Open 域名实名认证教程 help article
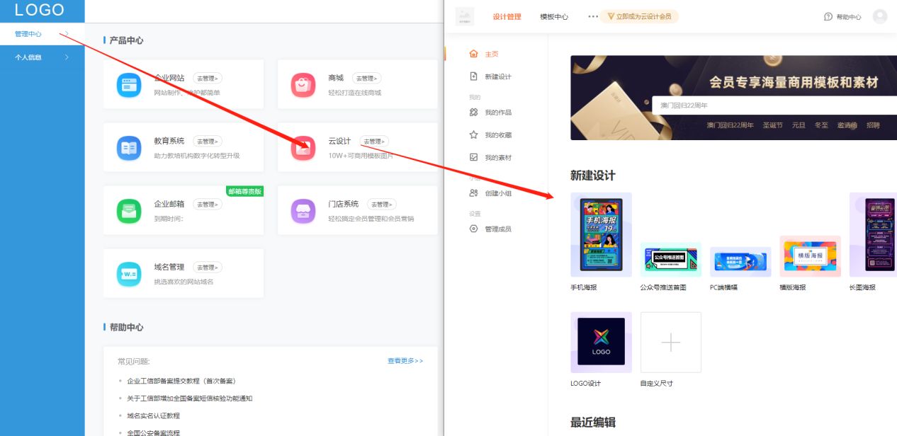Image resolution: width=897 pixels, height=436 pixels. [x=153, y=415]
